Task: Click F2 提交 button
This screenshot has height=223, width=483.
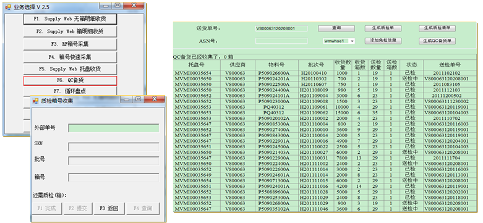Action: click(78, 208)
